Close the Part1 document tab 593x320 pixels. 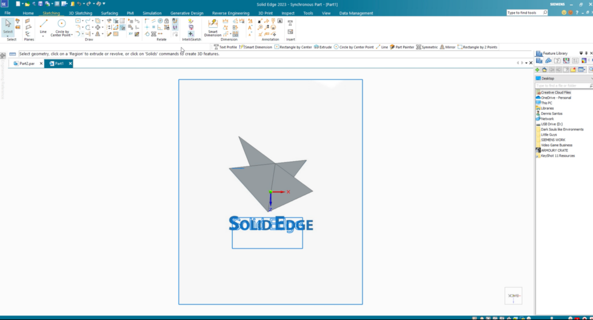(x=70, y=64)
